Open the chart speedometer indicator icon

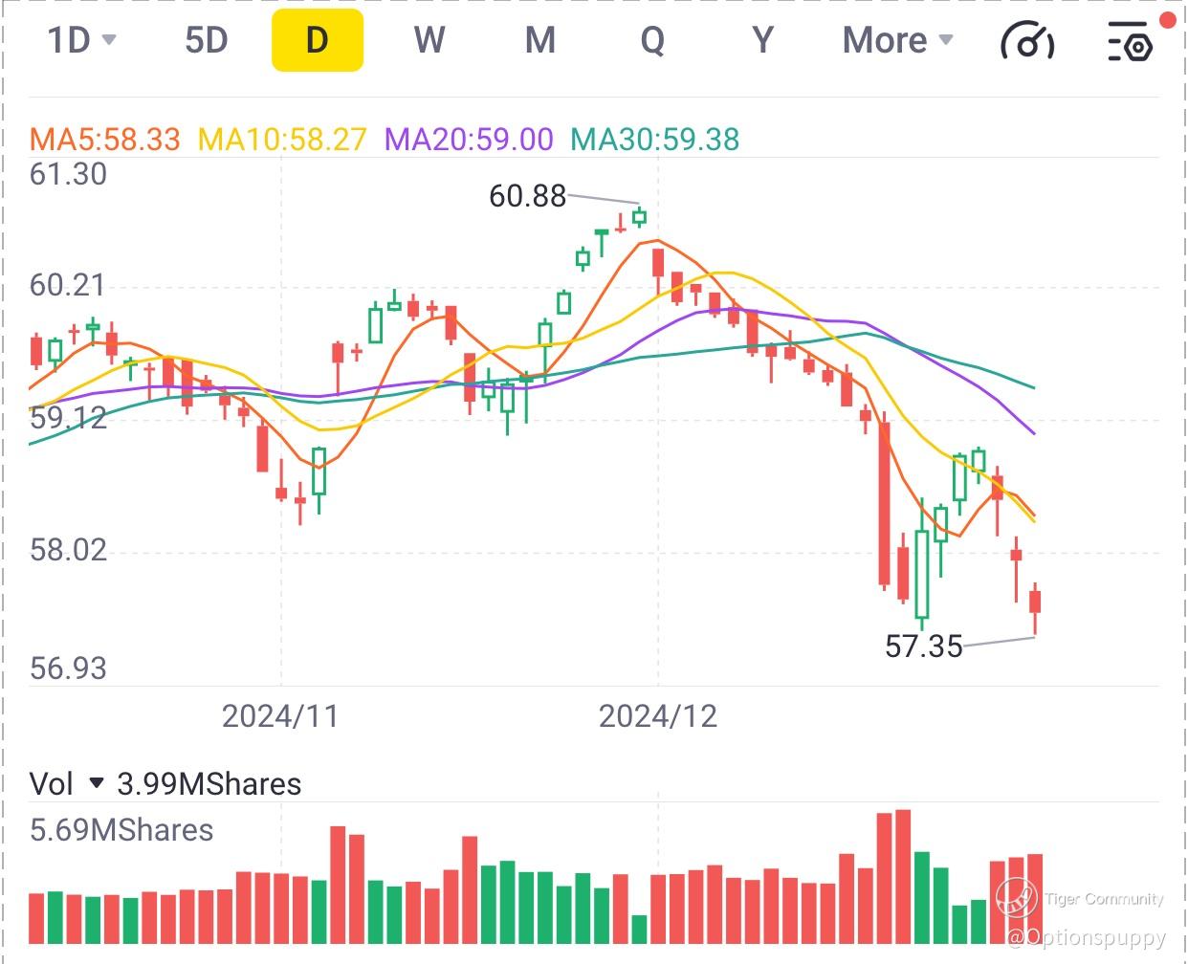(x=1027, y=41)
